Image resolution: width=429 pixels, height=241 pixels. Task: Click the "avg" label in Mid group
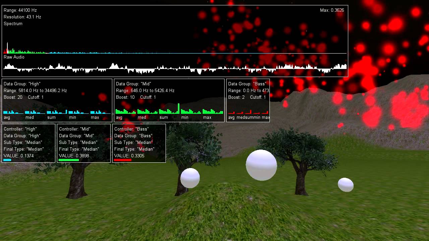(119, 117)
